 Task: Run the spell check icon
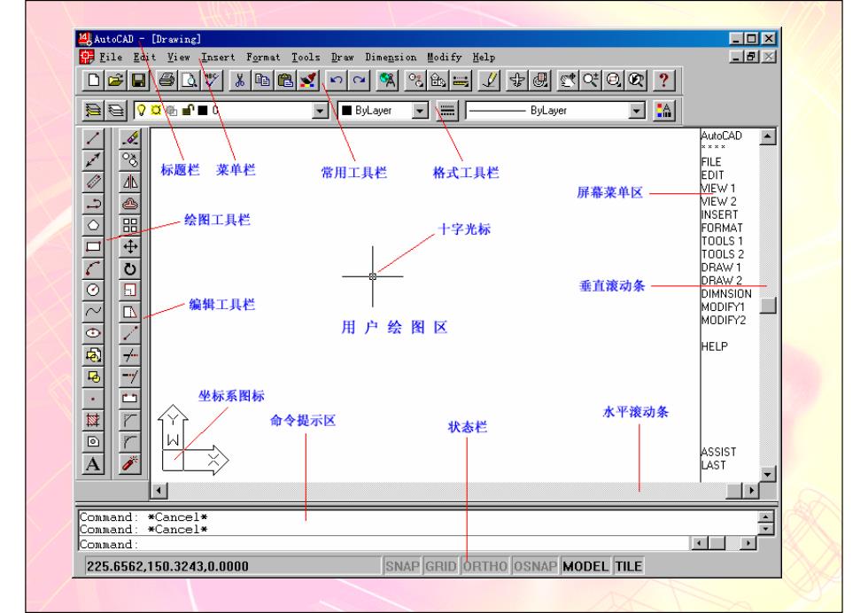(212, 81)
